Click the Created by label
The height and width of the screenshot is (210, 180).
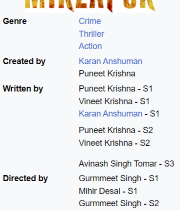click(24, 61)
